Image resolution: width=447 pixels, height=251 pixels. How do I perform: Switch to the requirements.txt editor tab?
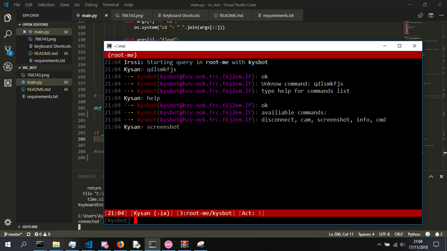pyautogui.click(x=278, y=15)
